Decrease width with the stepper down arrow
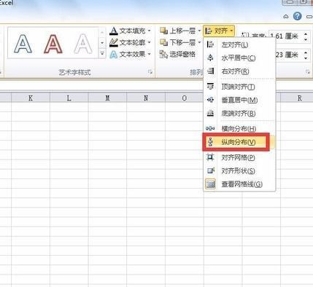 click(x=306, y=58)
